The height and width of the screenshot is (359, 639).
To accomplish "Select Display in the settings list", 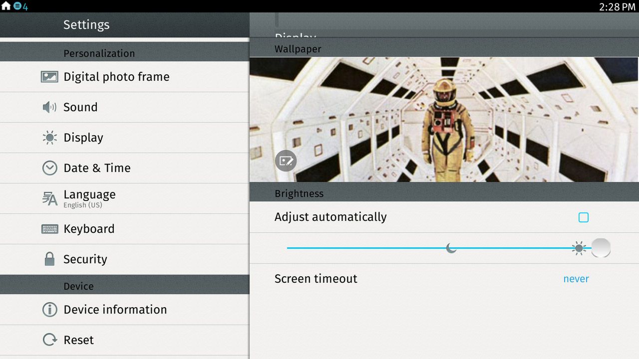I will tap(124, 138).
